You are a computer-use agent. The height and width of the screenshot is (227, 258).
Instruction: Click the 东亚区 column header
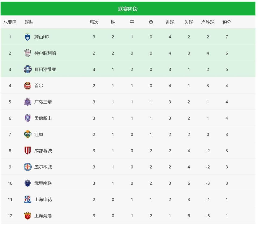(10, 22)
